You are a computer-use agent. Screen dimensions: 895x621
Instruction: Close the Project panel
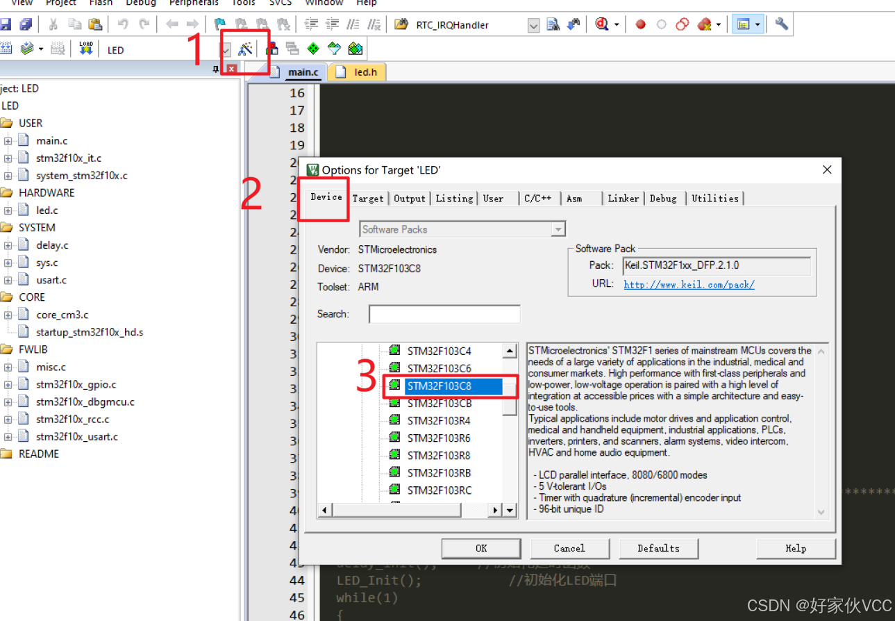point(232,69)
